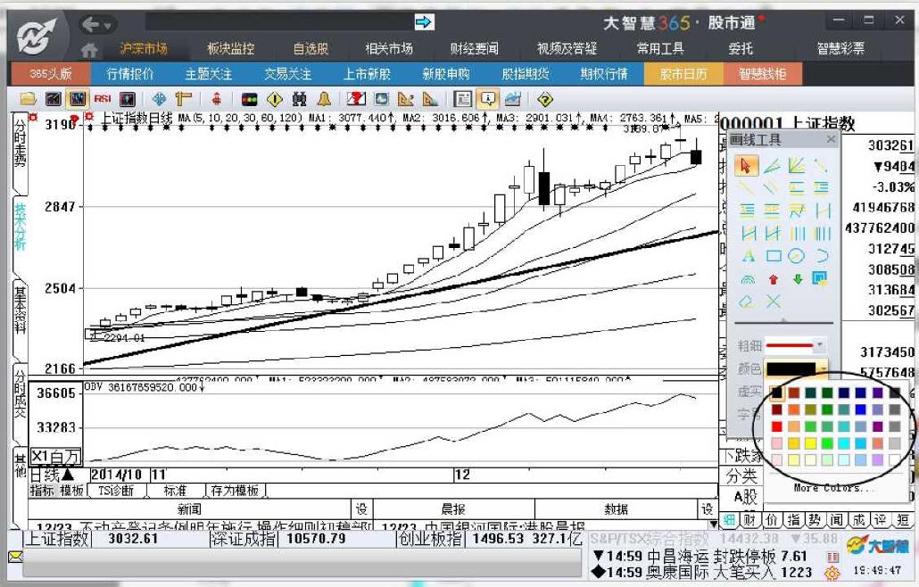Open the 自选股 menu tab
The height and width of the screenshot is (587, 919).
click(310, 49)
